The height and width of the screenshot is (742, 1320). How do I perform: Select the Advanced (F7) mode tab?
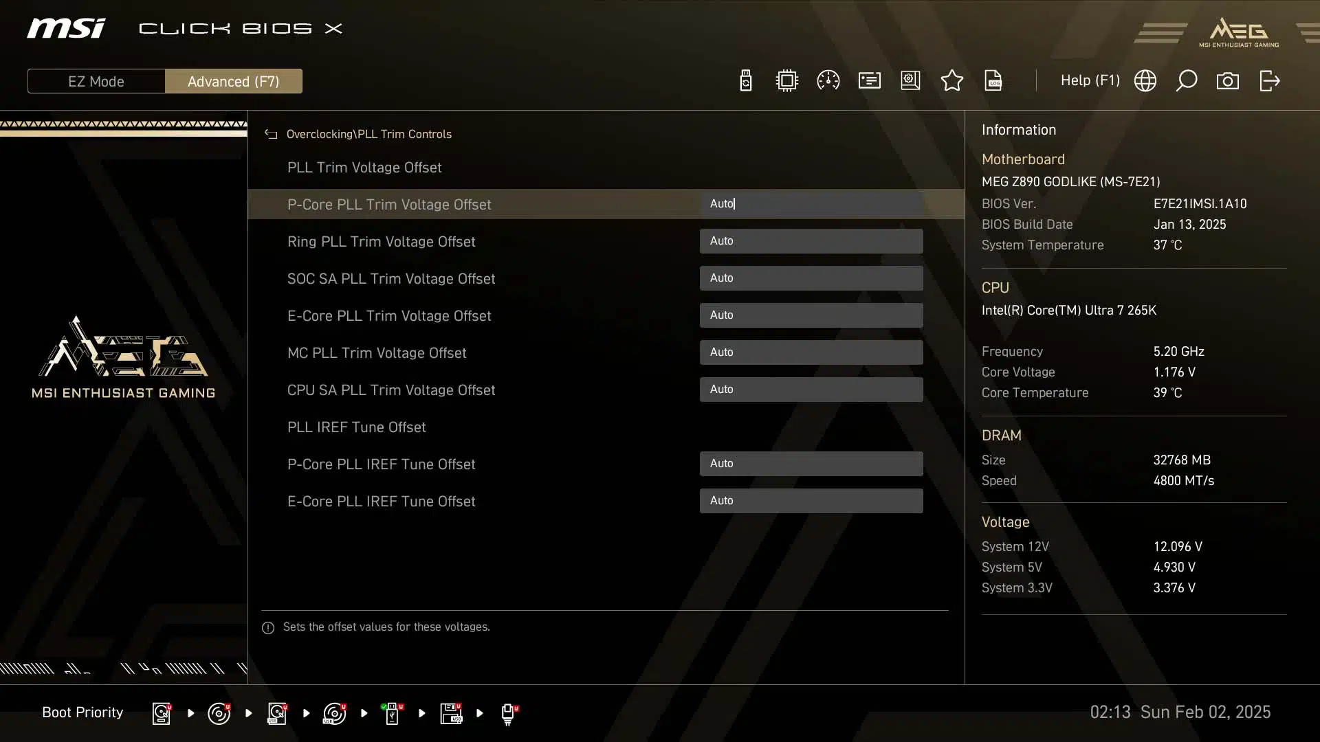pos(234,81)
